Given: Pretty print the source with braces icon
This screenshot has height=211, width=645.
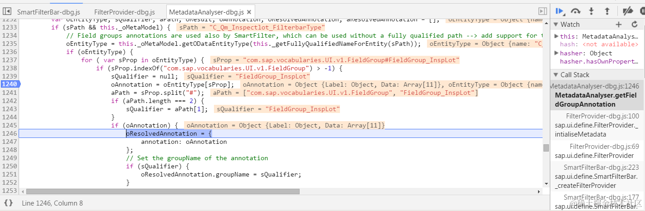Looking at the screenshot, I should (8, 203).
